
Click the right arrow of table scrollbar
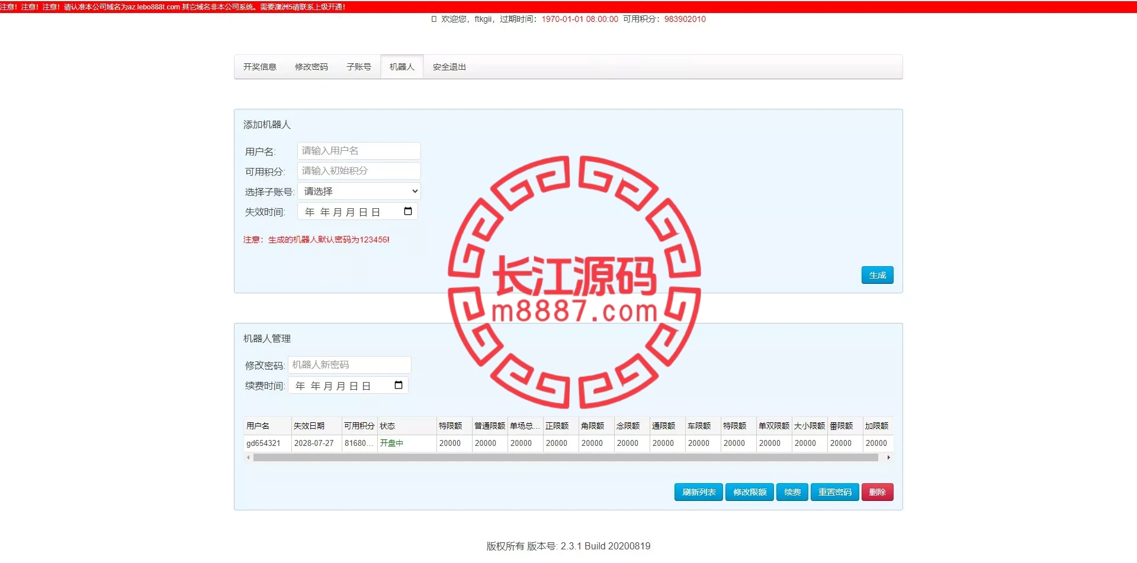(x=889, y=458)
